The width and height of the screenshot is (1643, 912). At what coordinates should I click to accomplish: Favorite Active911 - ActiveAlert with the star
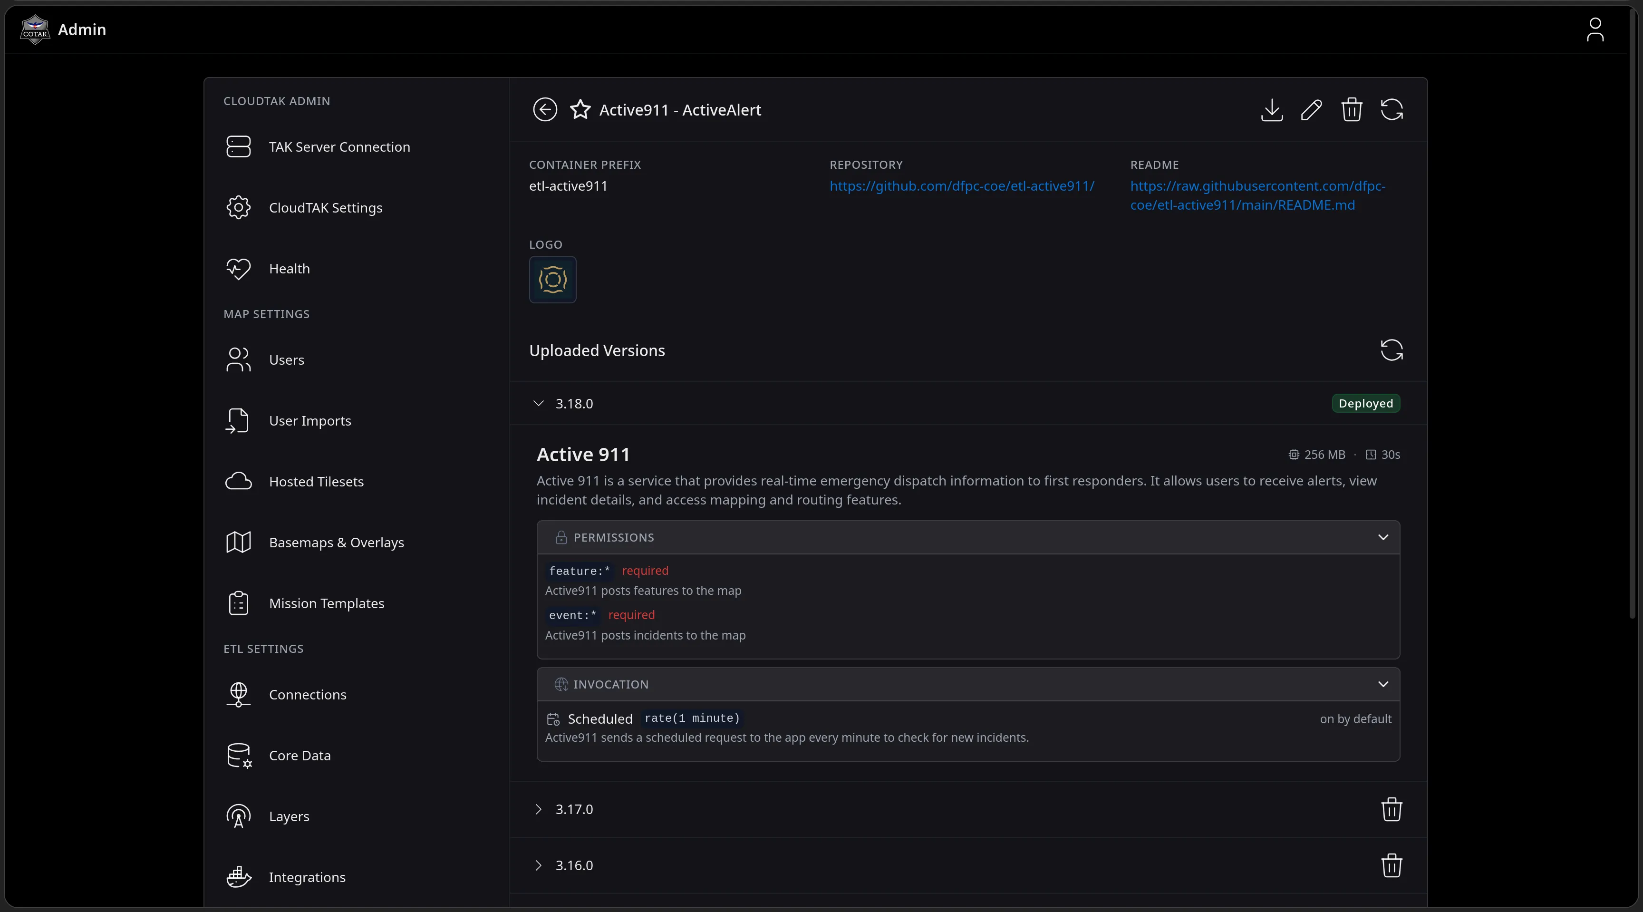[580, 110]
